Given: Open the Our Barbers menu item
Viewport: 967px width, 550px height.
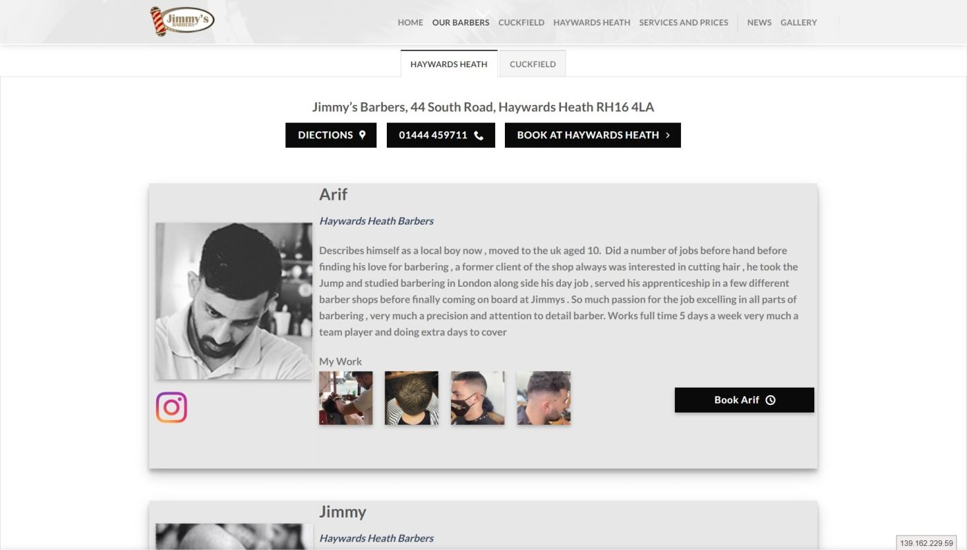Looking at the screenshot, I should pos(461,22).
